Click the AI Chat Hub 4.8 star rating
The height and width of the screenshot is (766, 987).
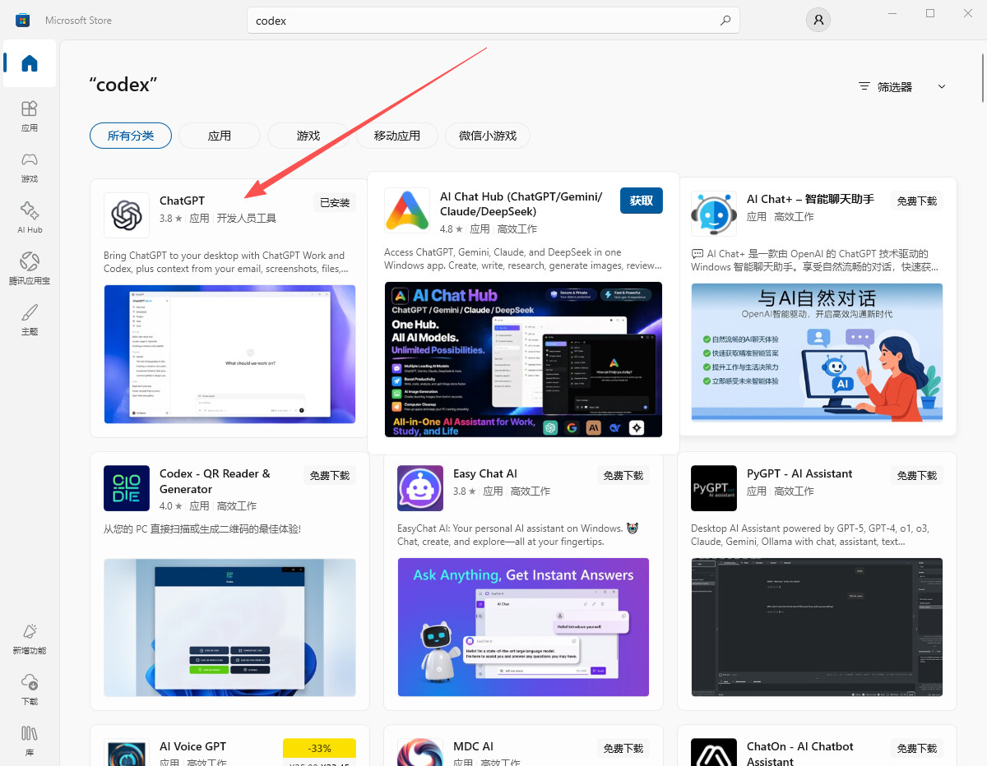click(452, 229)
